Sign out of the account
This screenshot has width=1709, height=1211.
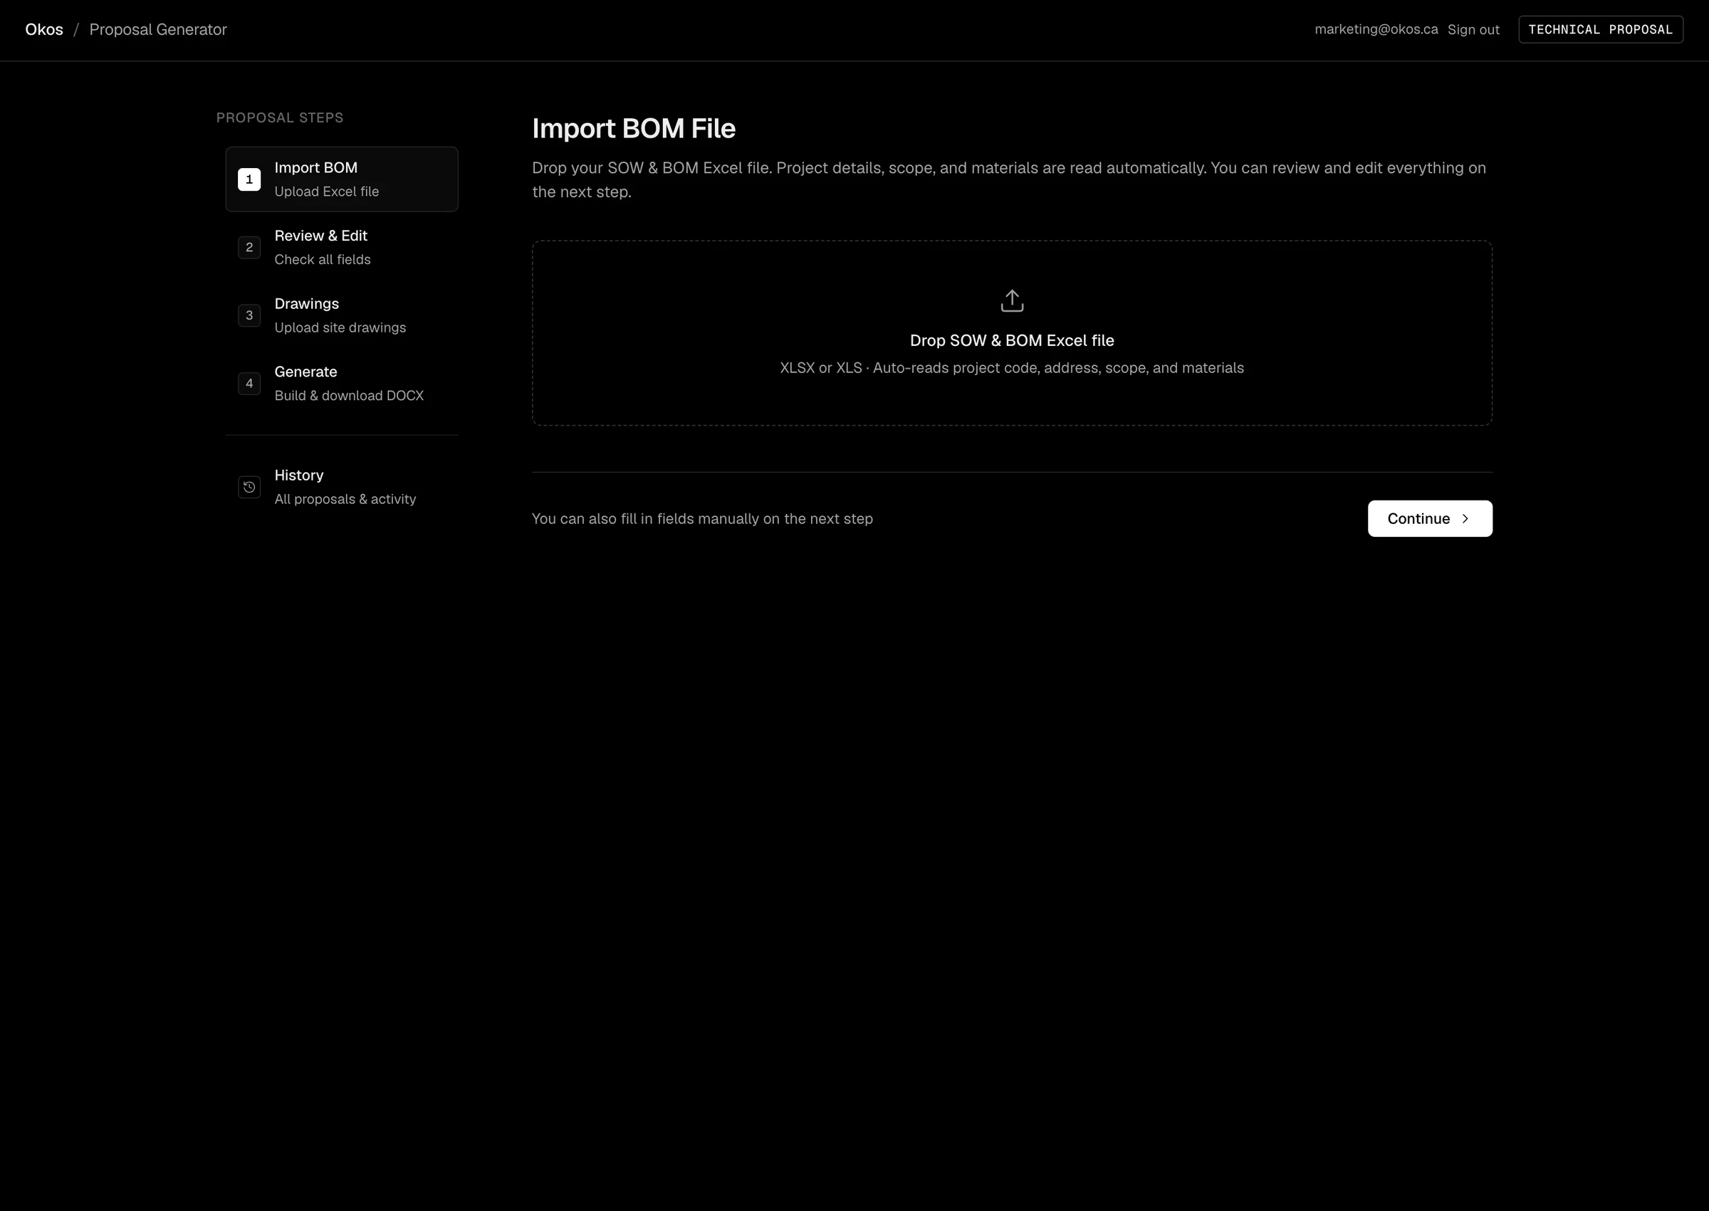1473,30
